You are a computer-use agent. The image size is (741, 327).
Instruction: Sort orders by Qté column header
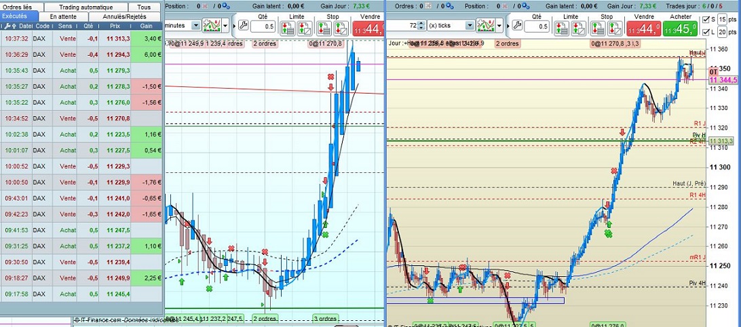point(88,26)
